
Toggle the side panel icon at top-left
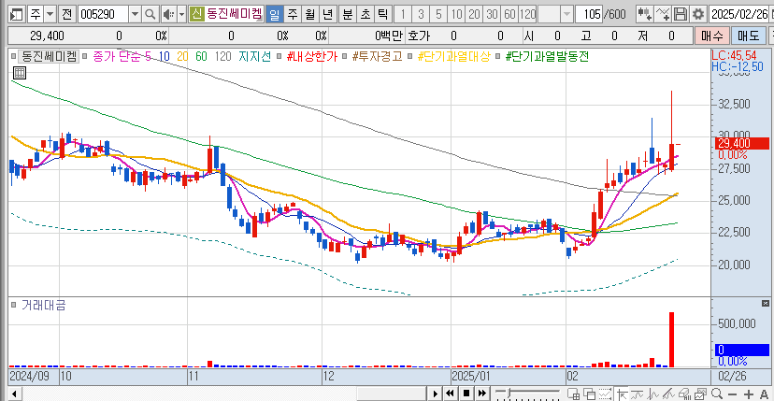point(16,14)
